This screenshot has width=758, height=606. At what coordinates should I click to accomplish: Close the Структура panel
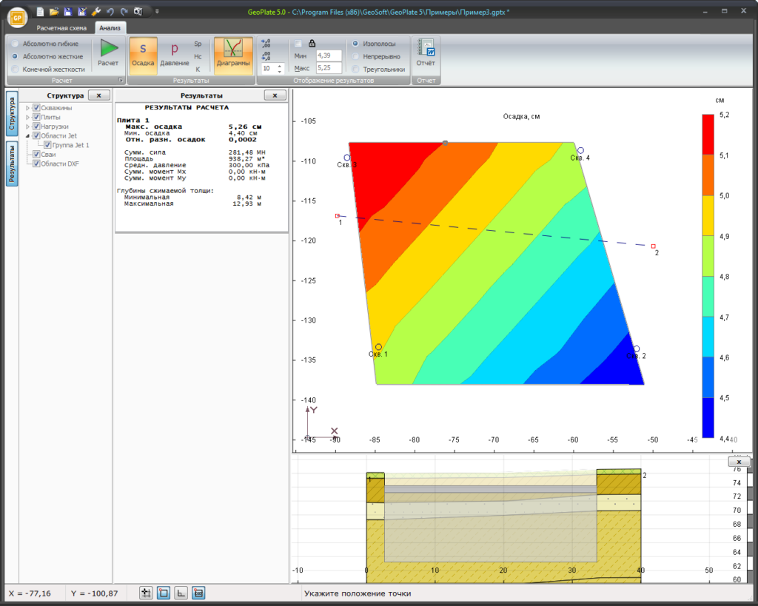[x=99, y=95]
